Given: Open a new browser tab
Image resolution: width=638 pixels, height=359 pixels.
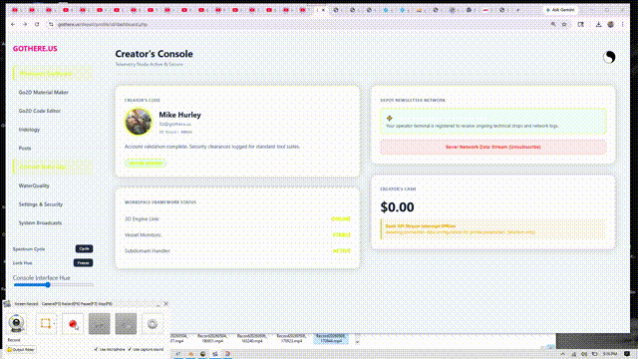Looking at the screenshot, I should 518,10.
